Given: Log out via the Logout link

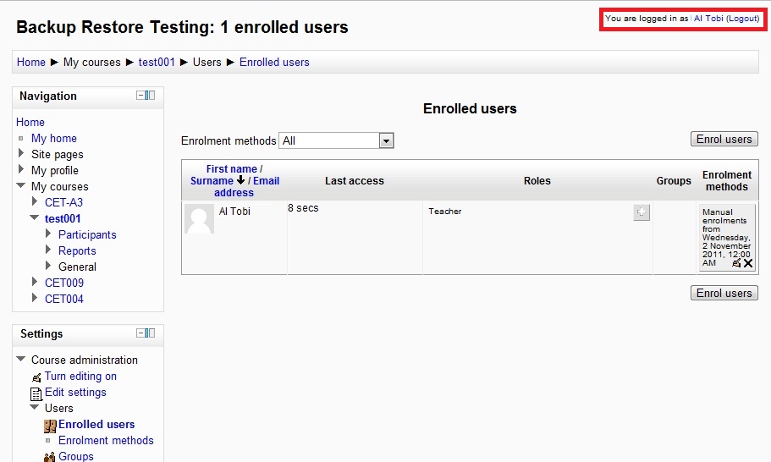Looking at the screenshot, I should pyautogui.click(x=742, y=18).
